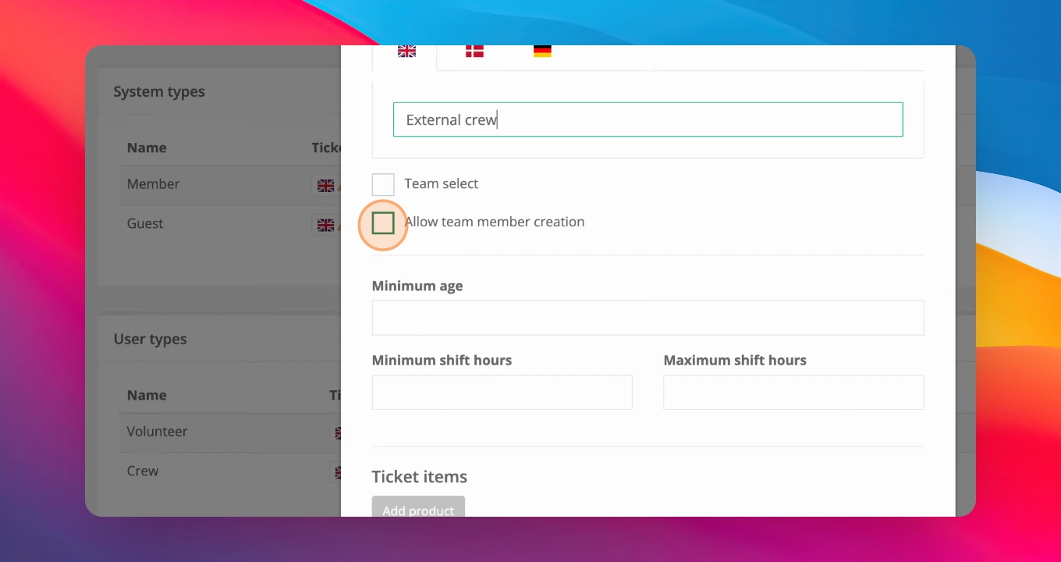This screenshot has width=1061, height=562.
Task: Select the British flag language tab
Action: click(406, 52)
